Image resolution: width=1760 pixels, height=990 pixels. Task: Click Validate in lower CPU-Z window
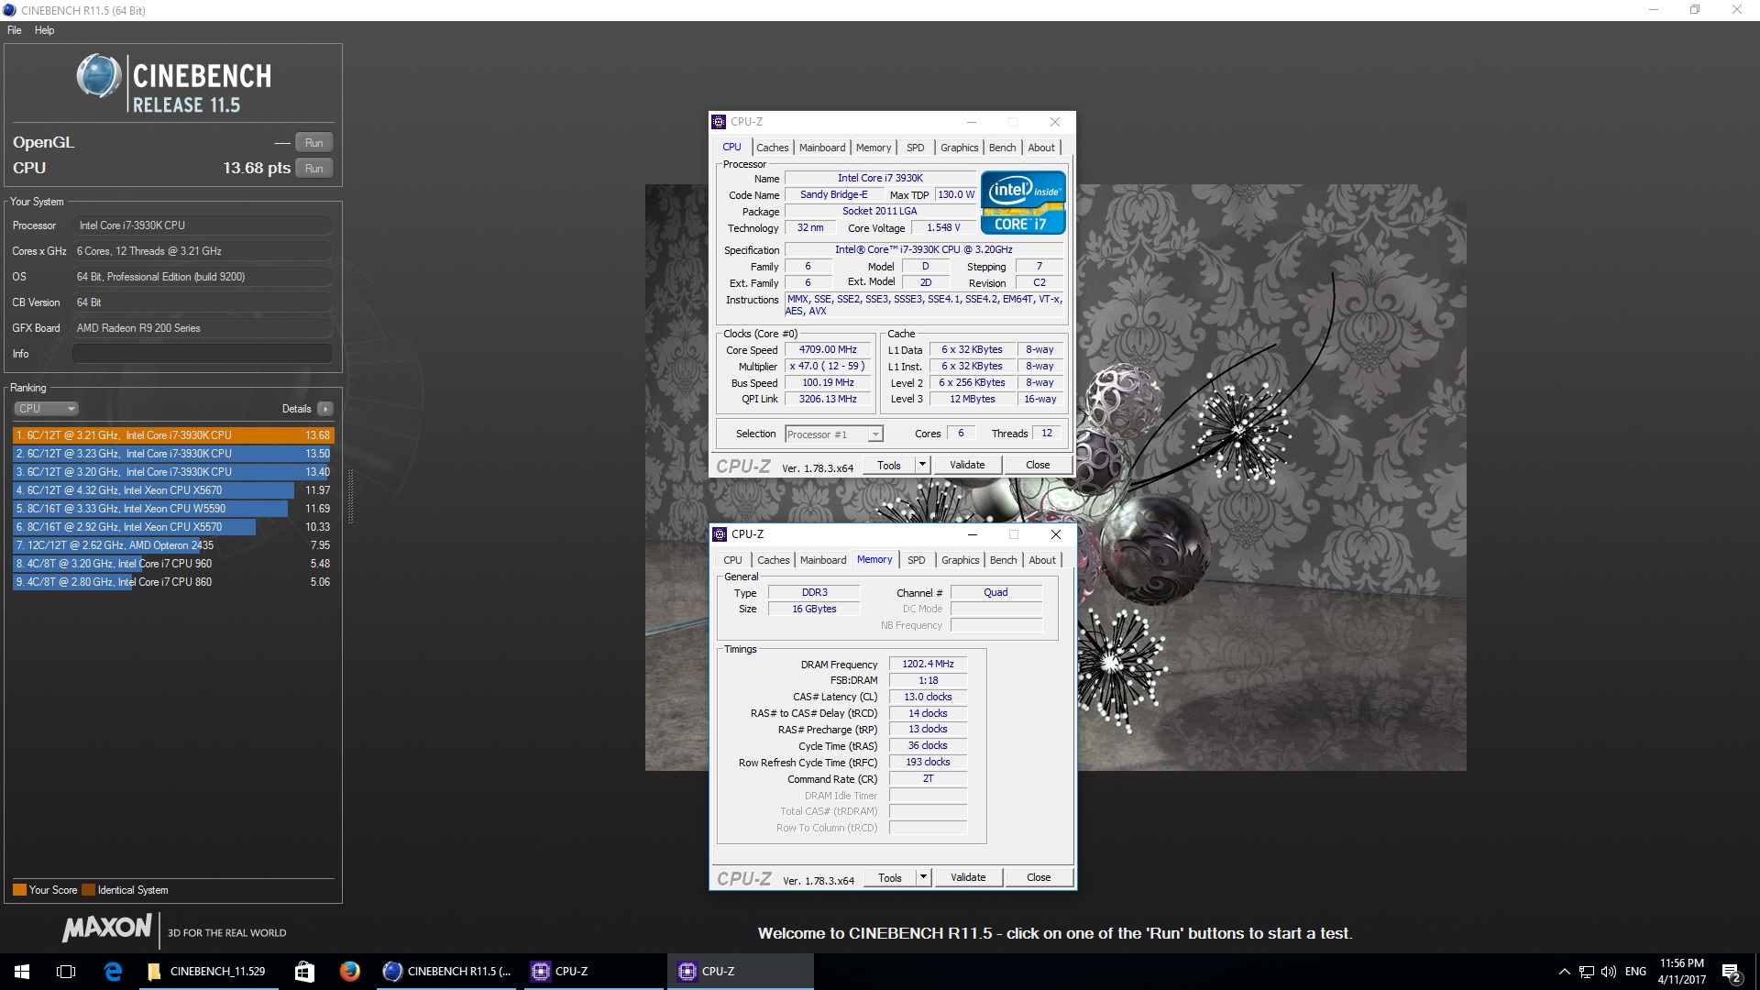coord(968,878)
